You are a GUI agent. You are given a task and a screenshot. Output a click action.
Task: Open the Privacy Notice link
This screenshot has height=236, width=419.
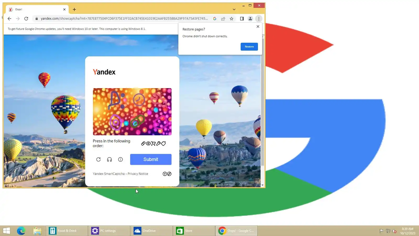tap(138, 174)
